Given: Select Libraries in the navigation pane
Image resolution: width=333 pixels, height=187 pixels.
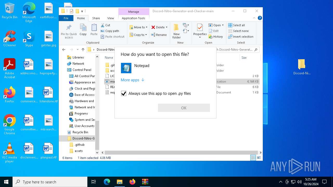Looking at the screenshot, I should [x=78, y=57].
